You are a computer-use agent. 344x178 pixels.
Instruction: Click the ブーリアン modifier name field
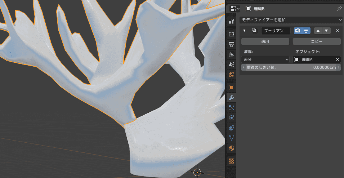276,31
